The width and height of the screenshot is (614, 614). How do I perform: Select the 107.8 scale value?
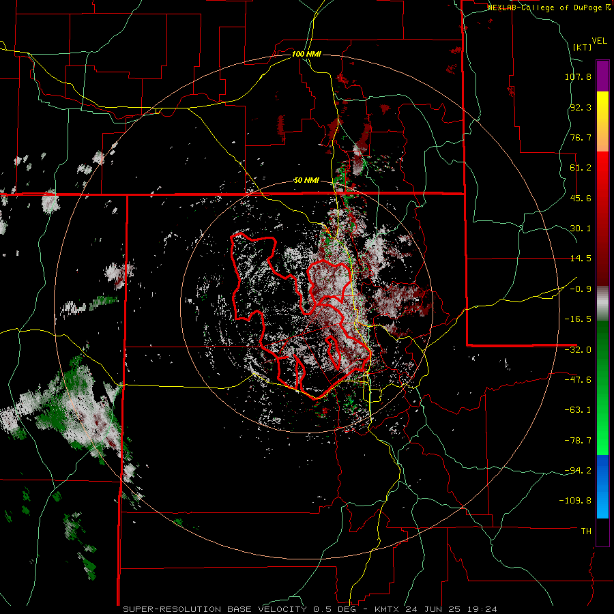578,76
